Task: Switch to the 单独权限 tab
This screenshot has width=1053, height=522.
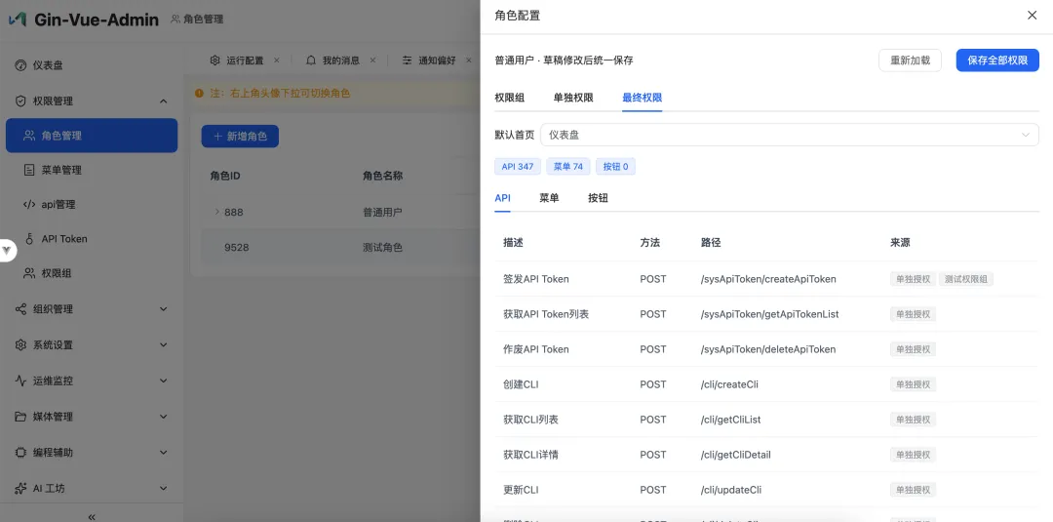Action: point(573,98)
